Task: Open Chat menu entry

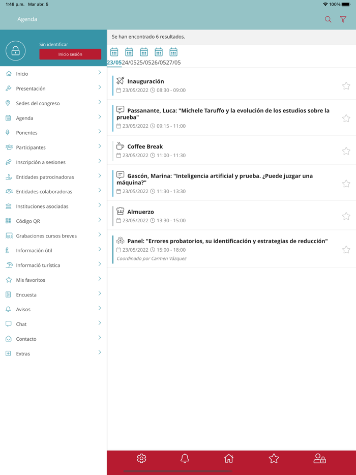Action: click(53, 324)
